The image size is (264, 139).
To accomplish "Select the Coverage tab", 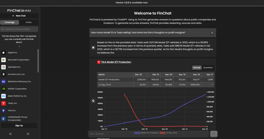I will pyautogui.click(x=10, y=22).
